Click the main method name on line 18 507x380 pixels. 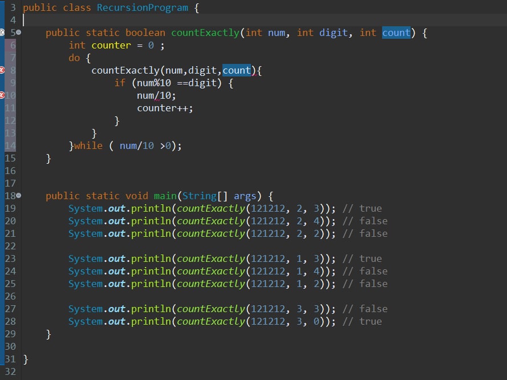[165, 196]
